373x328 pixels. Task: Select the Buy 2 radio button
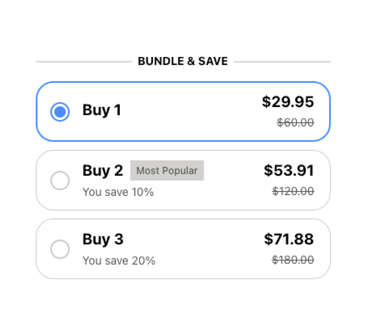[60, 180]
